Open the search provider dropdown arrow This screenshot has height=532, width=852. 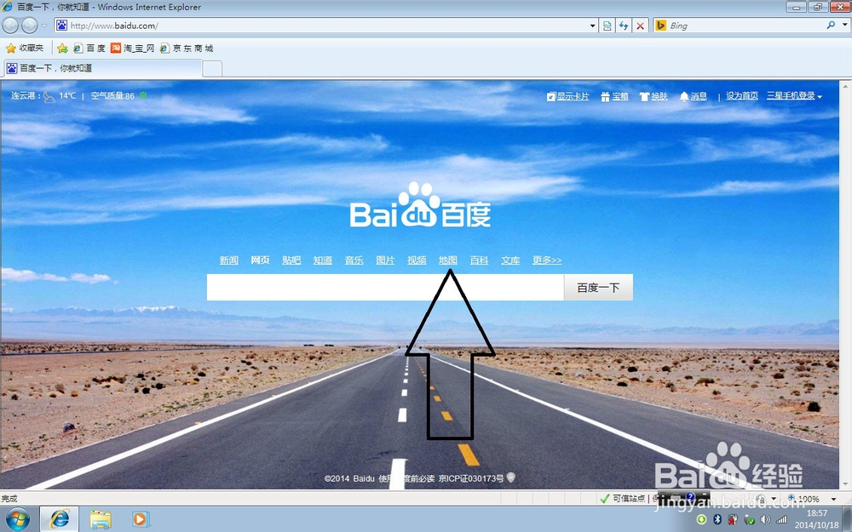coord(845,25)
